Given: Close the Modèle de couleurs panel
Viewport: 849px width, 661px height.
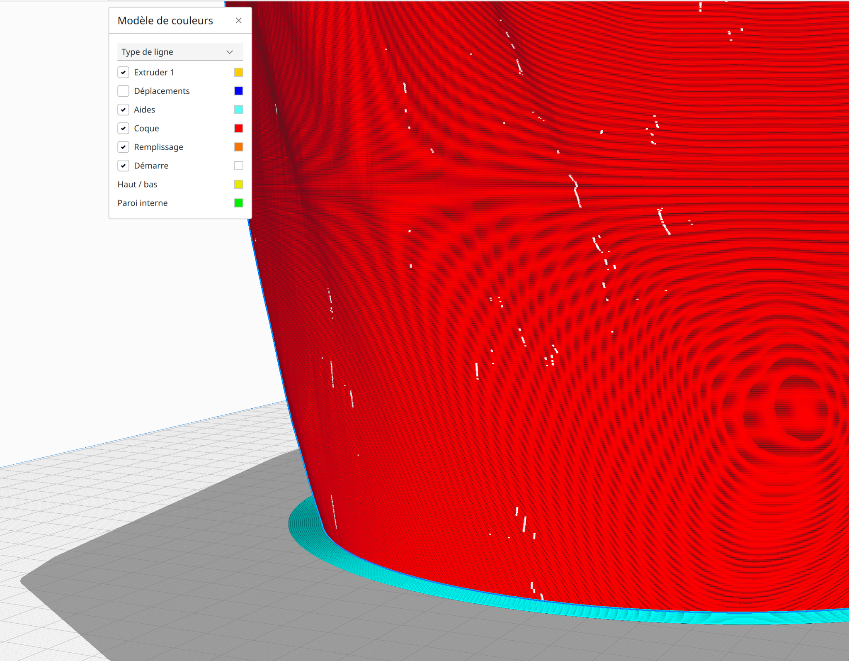Looking at the screenshot, I should (x=238, y=20).
